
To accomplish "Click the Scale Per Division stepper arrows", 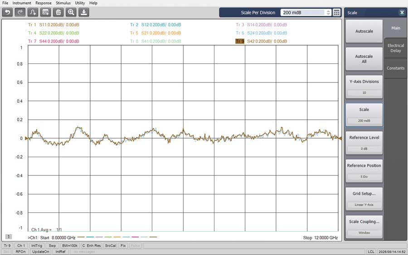I will point(328,13).
